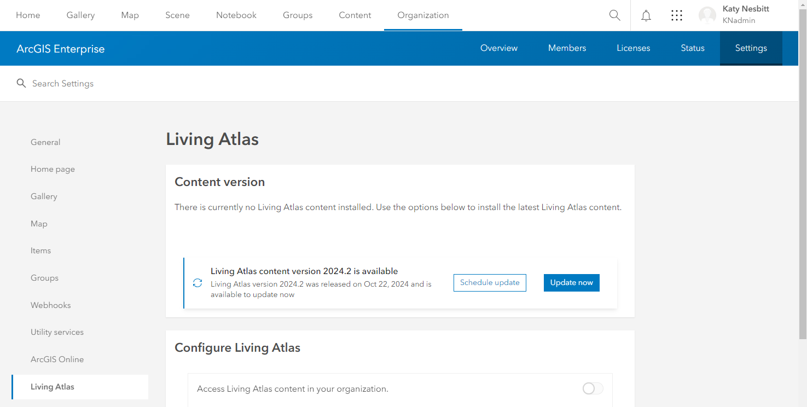Click the refresh icon beside the update notice
Screen dimensions: 807x407
[197, 283]
